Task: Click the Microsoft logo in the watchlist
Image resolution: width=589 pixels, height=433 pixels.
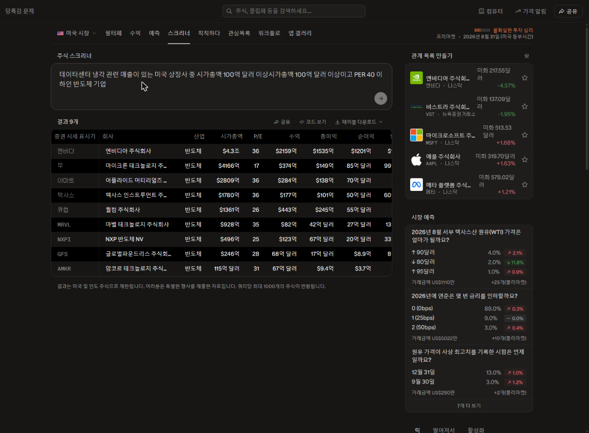Action: click(417, 135)
